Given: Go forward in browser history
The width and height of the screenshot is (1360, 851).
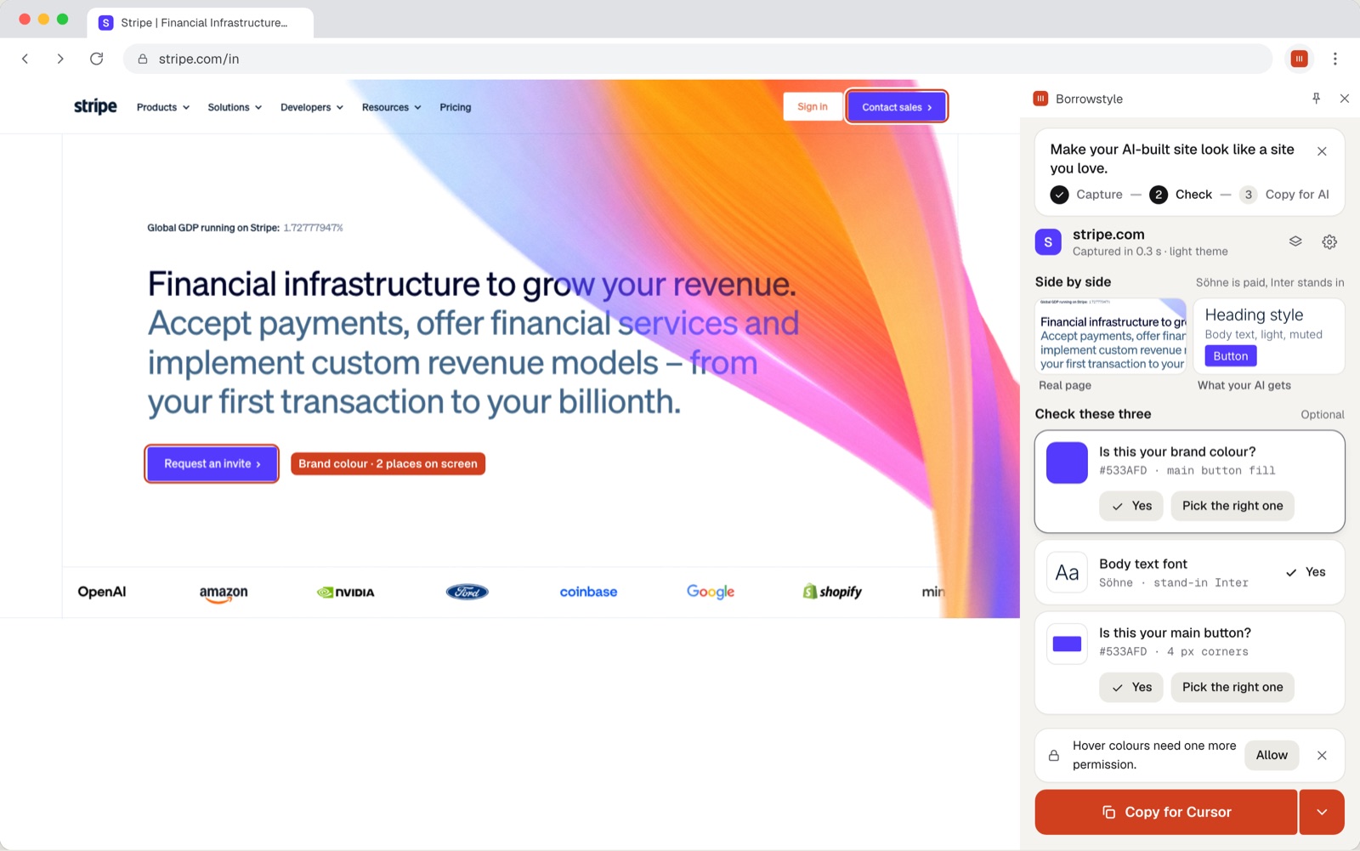Looking at the screenshot, I should click(x=60, y=59).
